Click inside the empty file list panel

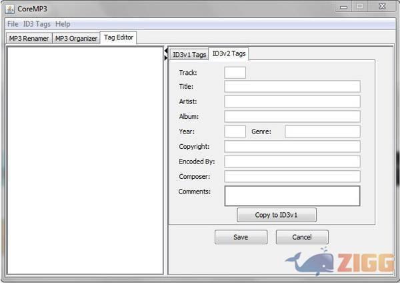click(85, 160)
